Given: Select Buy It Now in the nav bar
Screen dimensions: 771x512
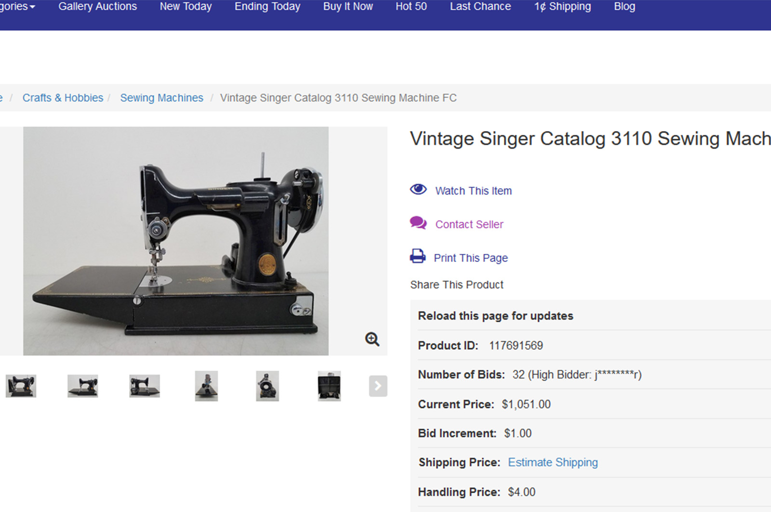Looking at the screenshot, I should click(x=348, y=7).
